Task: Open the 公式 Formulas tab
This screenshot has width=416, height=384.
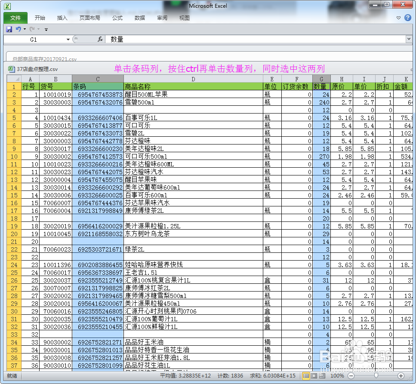Action: [x=117, y=18]
